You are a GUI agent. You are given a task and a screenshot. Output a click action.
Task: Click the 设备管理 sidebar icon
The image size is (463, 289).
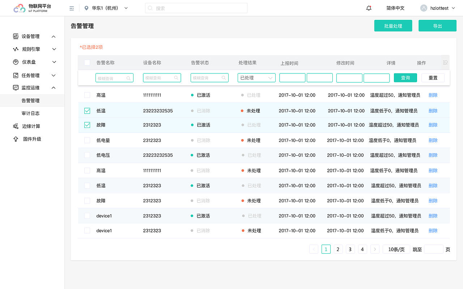pyautogui.click(x=16, y=36)
